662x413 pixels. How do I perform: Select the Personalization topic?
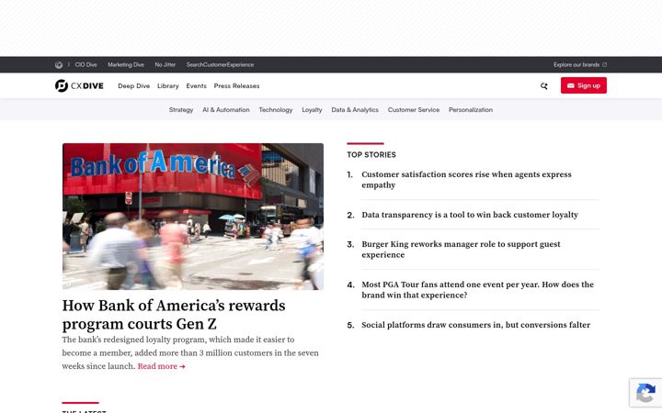(471, 110)
